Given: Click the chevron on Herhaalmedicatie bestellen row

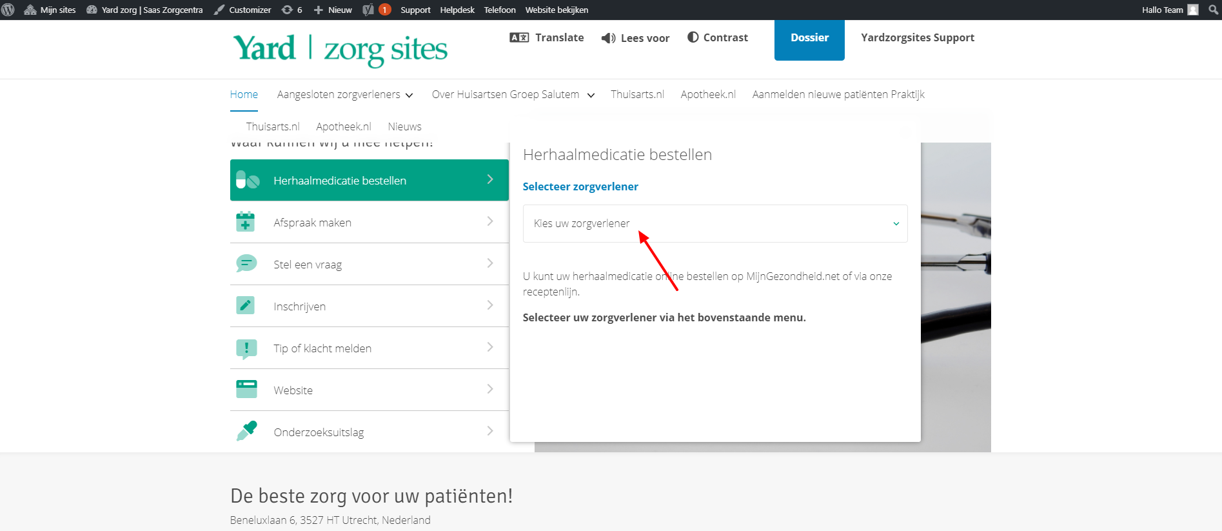Looking at the screenshot, I should click(490, 179).
